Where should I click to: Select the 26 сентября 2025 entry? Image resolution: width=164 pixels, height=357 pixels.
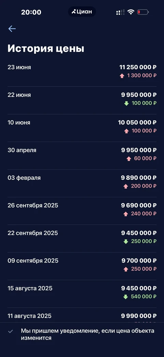pos(82,211)
